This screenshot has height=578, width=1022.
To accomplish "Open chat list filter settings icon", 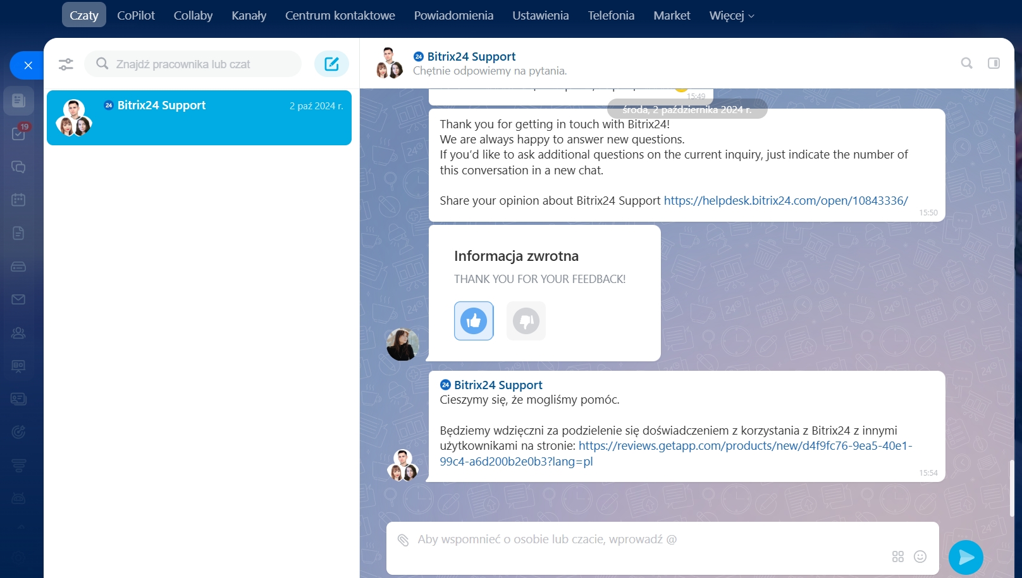I will click(66, 64).
